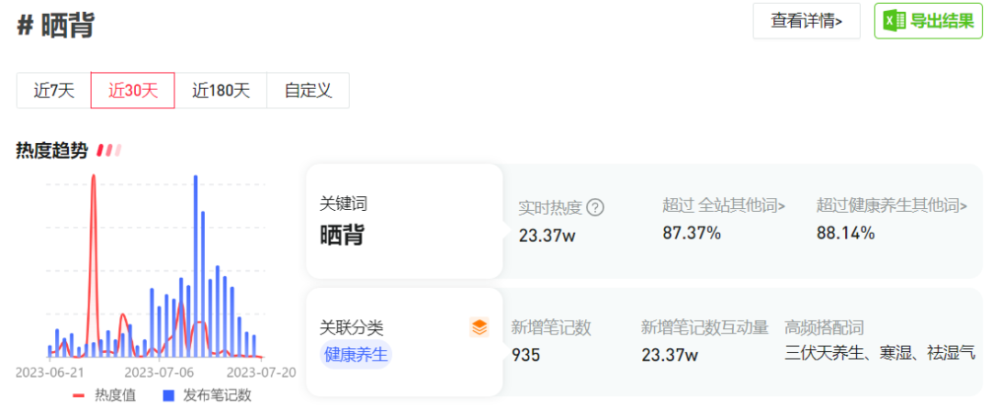This screenshot has width=992, height=419.
Task: Click the tallest blue bar in chart
Action: pyautogui.click(x=196, y=266)
